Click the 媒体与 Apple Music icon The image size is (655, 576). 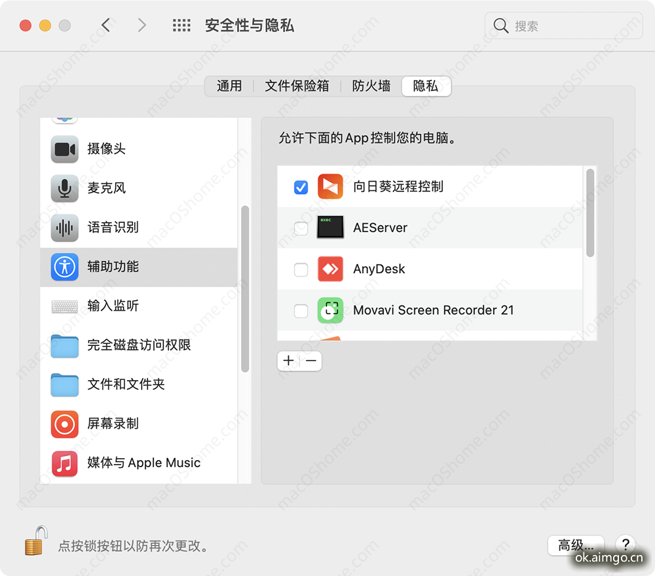pos(64,463)
